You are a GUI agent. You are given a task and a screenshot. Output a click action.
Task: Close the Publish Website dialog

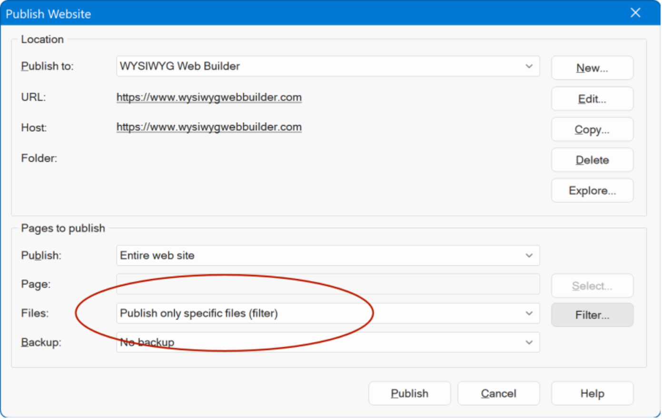[635, 13]
